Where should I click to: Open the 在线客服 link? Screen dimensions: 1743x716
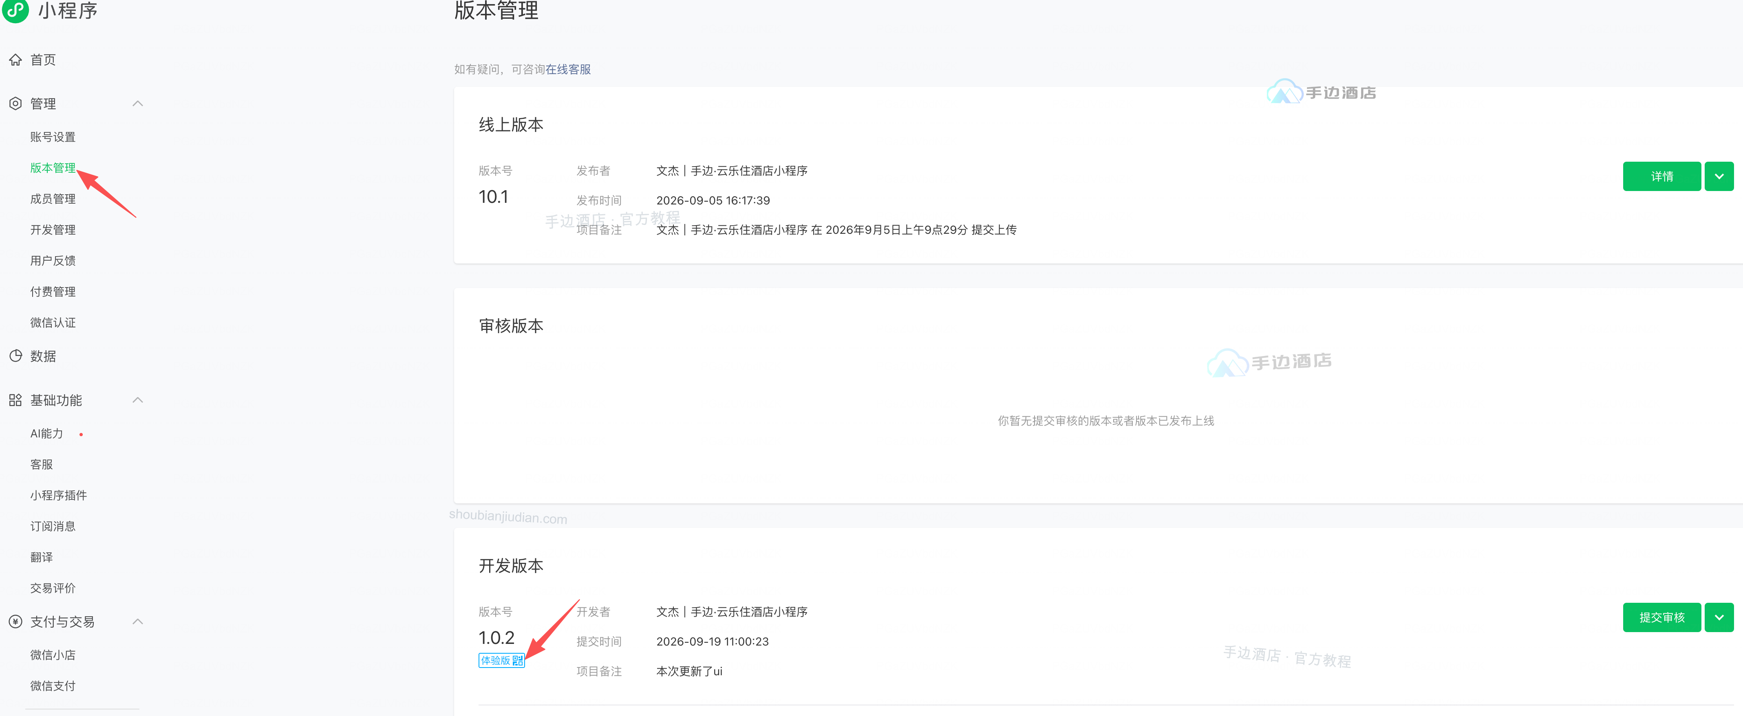[568, 70]
